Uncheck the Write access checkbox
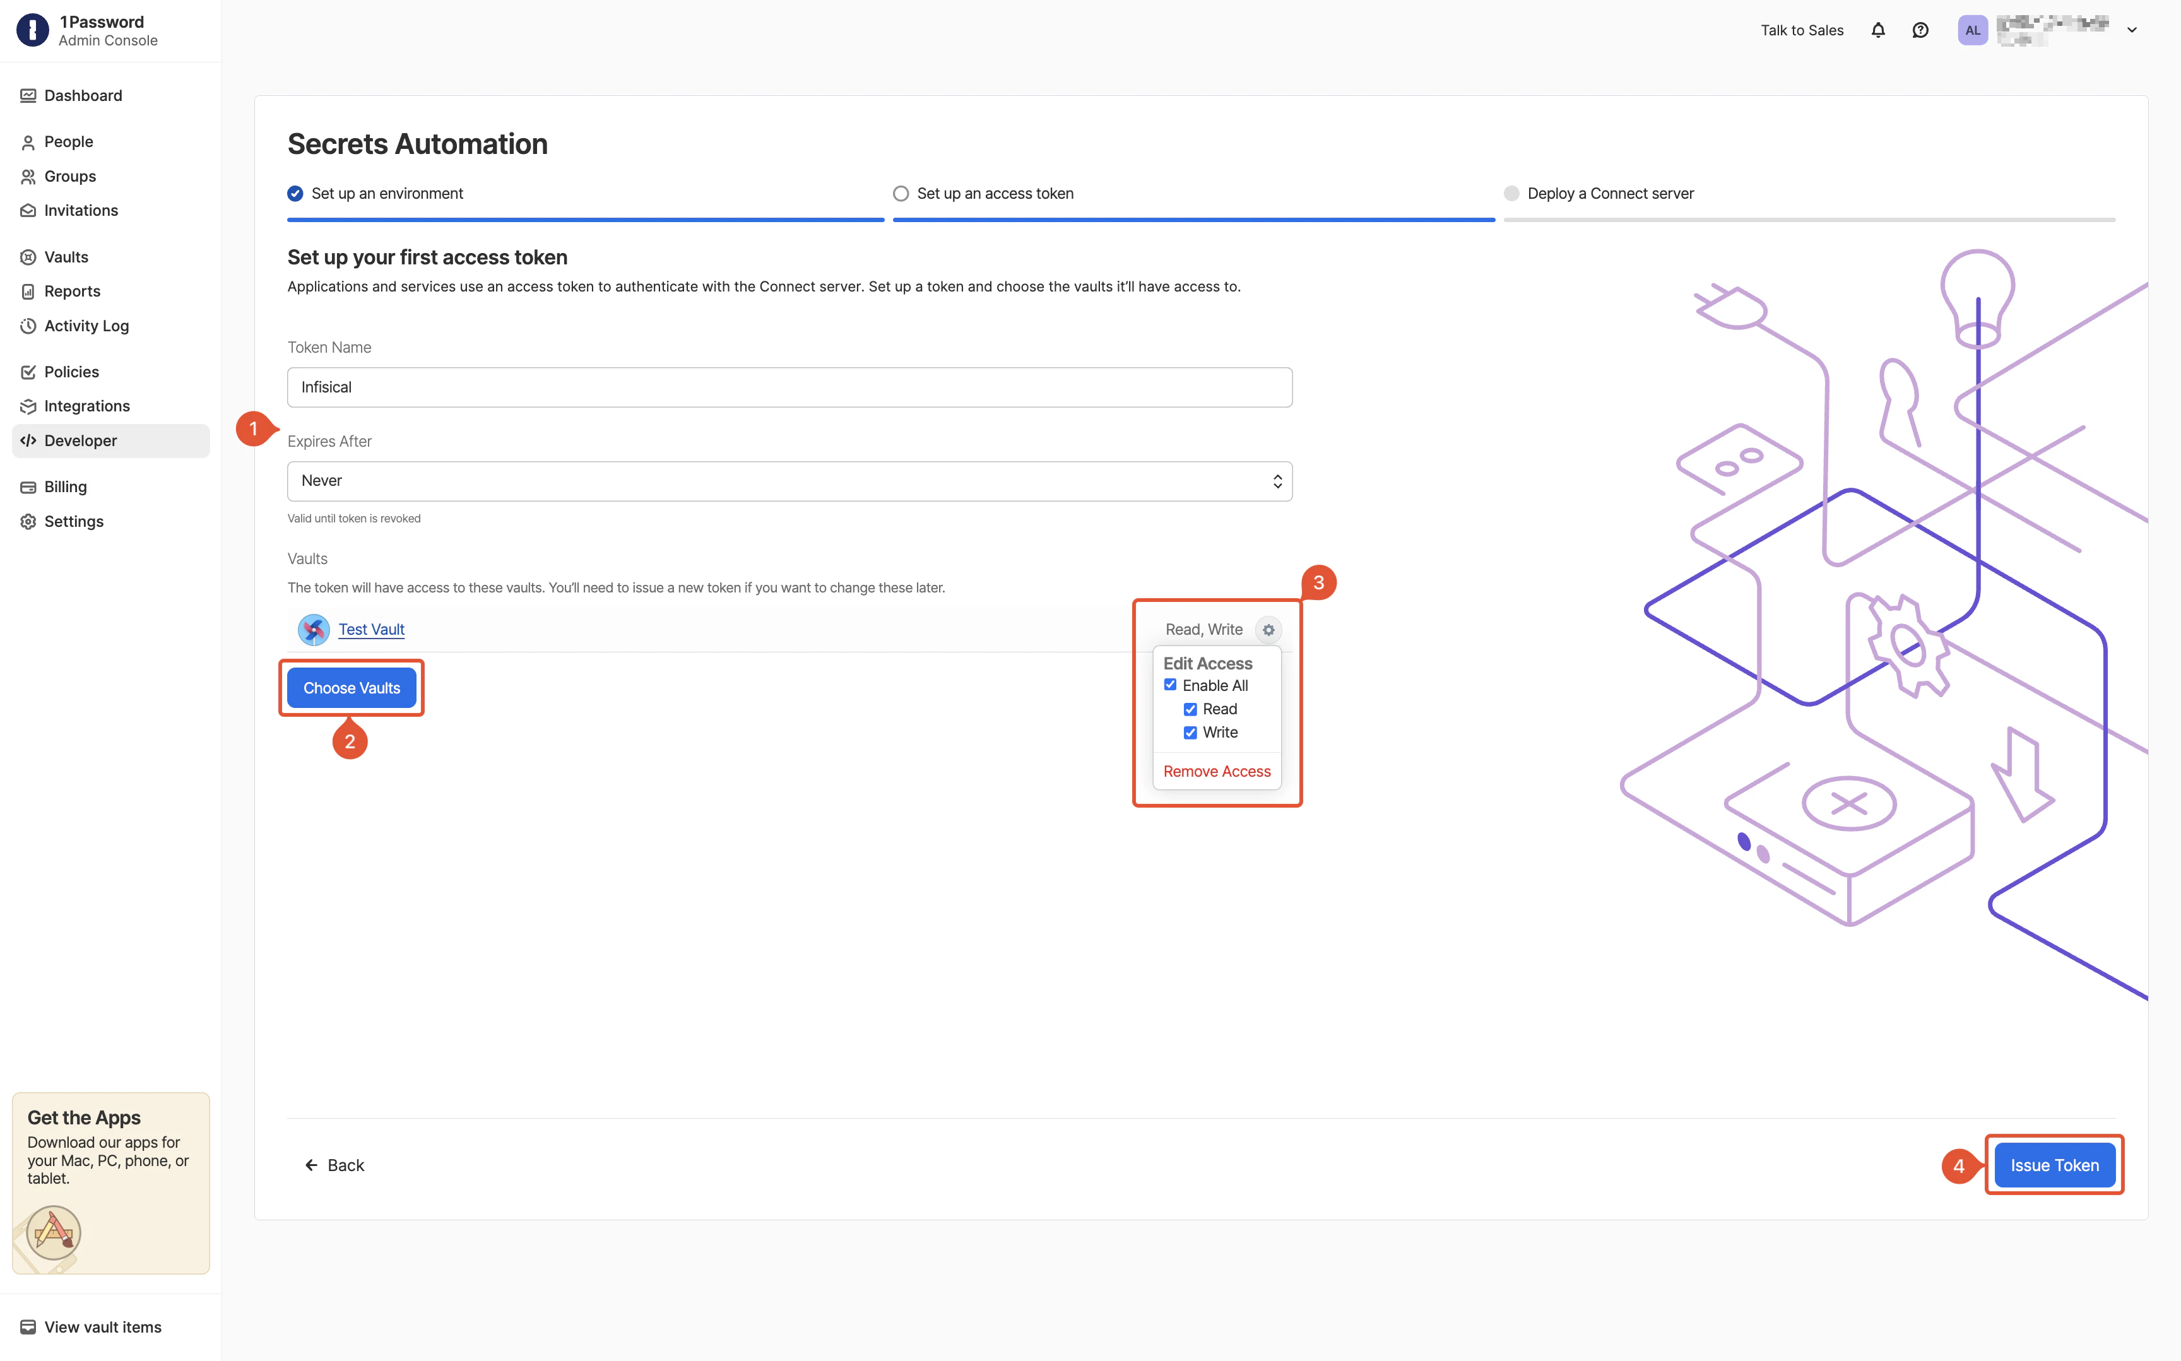Viewport: 2181px width, 1361px height. (x=1190, y=733)
